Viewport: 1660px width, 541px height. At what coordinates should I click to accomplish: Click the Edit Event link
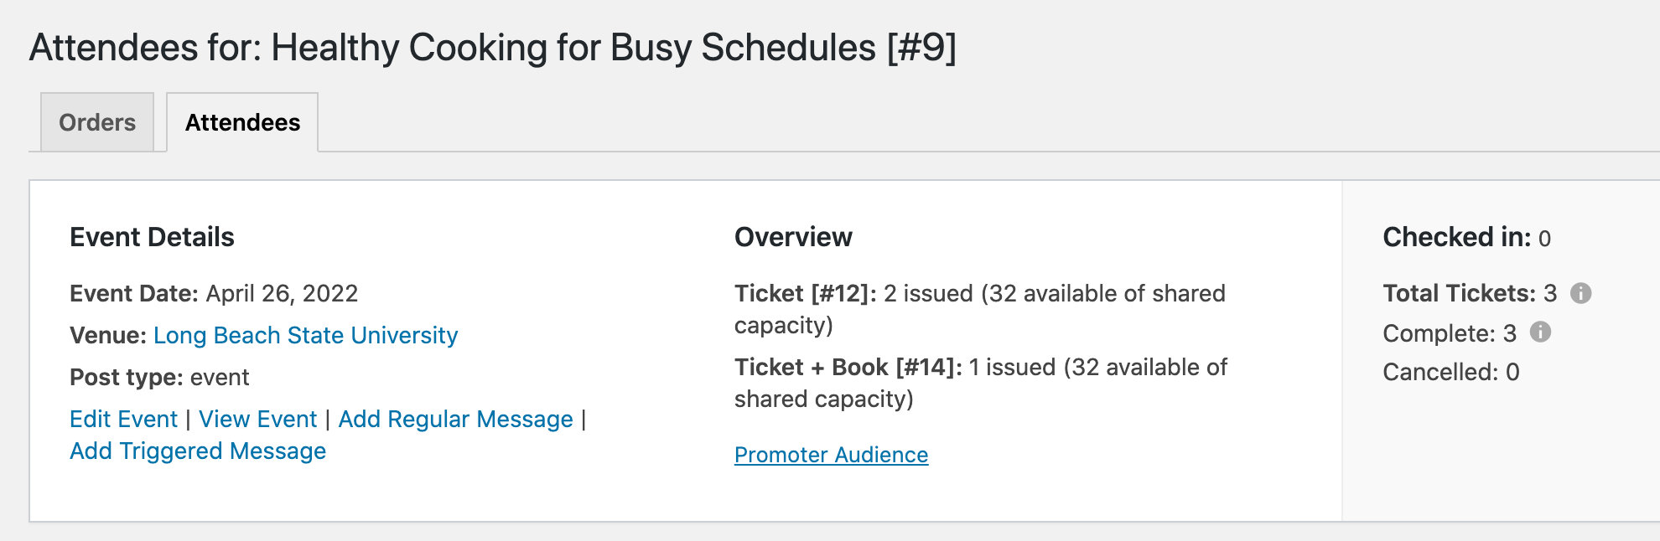click(x=123, y=419)
